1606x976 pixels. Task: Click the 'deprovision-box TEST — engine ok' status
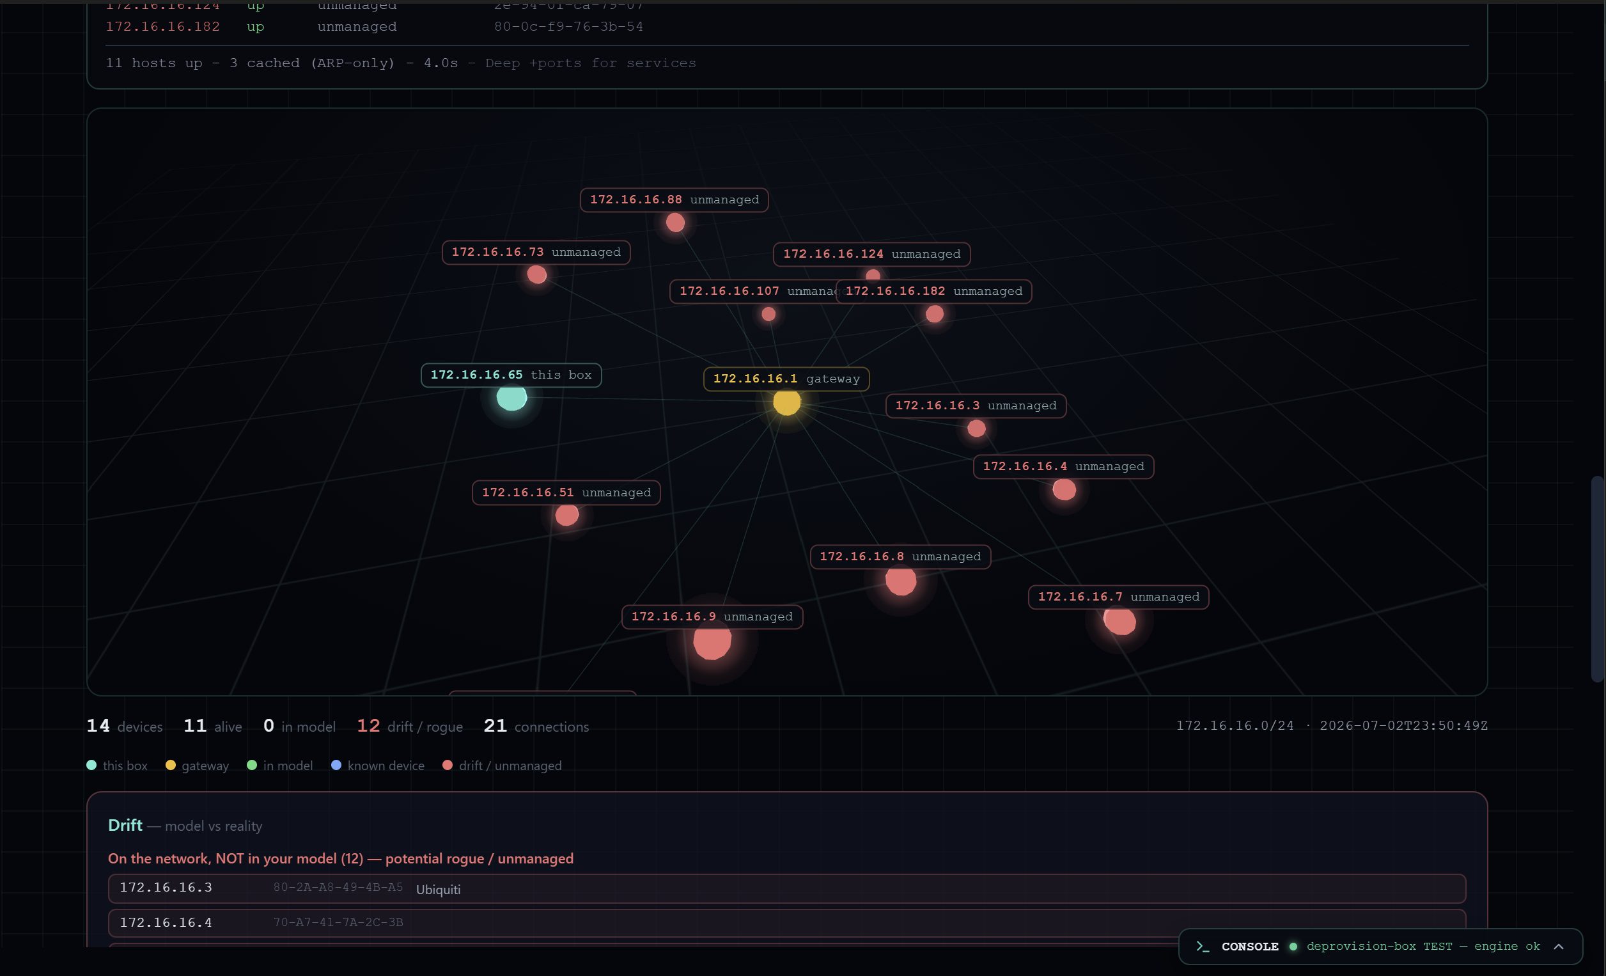coord(1423,946)
